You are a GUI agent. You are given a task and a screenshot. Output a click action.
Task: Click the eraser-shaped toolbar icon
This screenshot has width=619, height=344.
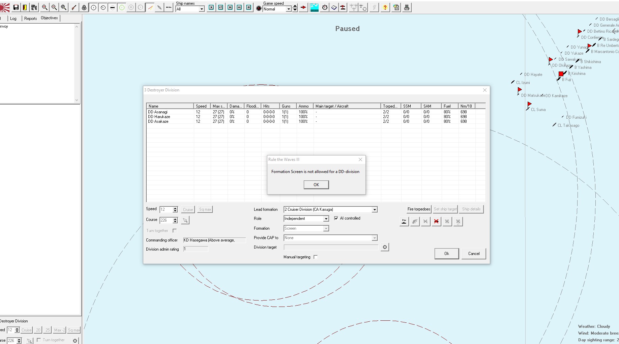pos(334,7)
